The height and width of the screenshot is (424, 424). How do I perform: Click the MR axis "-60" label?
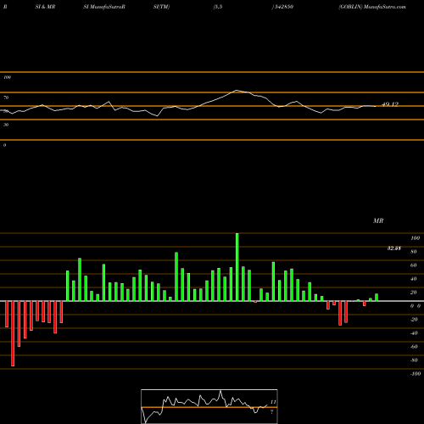coord(414,347)
